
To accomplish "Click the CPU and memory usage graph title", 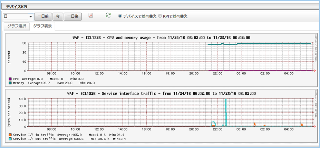I will (162, 38).
